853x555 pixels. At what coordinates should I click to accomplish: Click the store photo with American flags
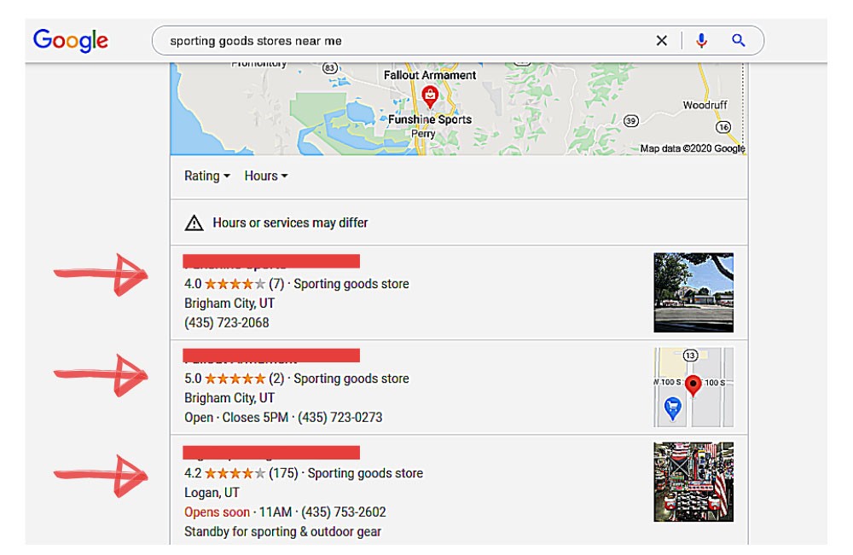693,482
